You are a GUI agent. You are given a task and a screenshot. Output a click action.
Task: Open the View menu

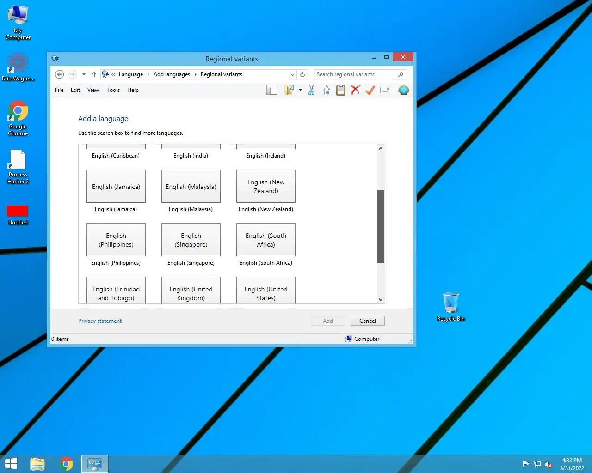(x=93, y=90)
